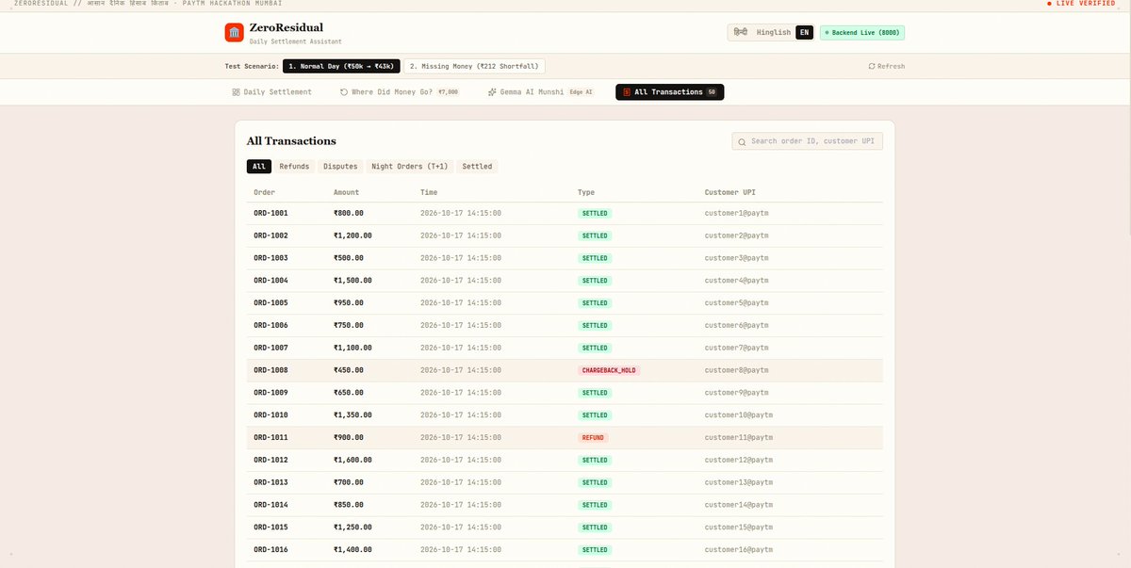Viewport: 1131px width, 568px height.
Task: Click amount ₹900.00
Action: 349,438
